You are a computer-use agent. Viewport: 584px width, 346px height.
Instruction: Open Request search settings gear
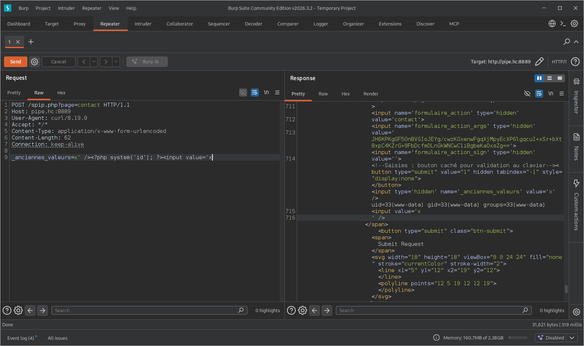click(18, 310)
